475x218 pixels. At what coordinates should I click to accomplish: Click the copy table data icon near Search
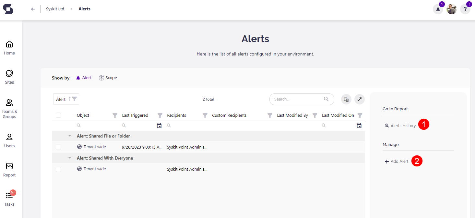346,99
